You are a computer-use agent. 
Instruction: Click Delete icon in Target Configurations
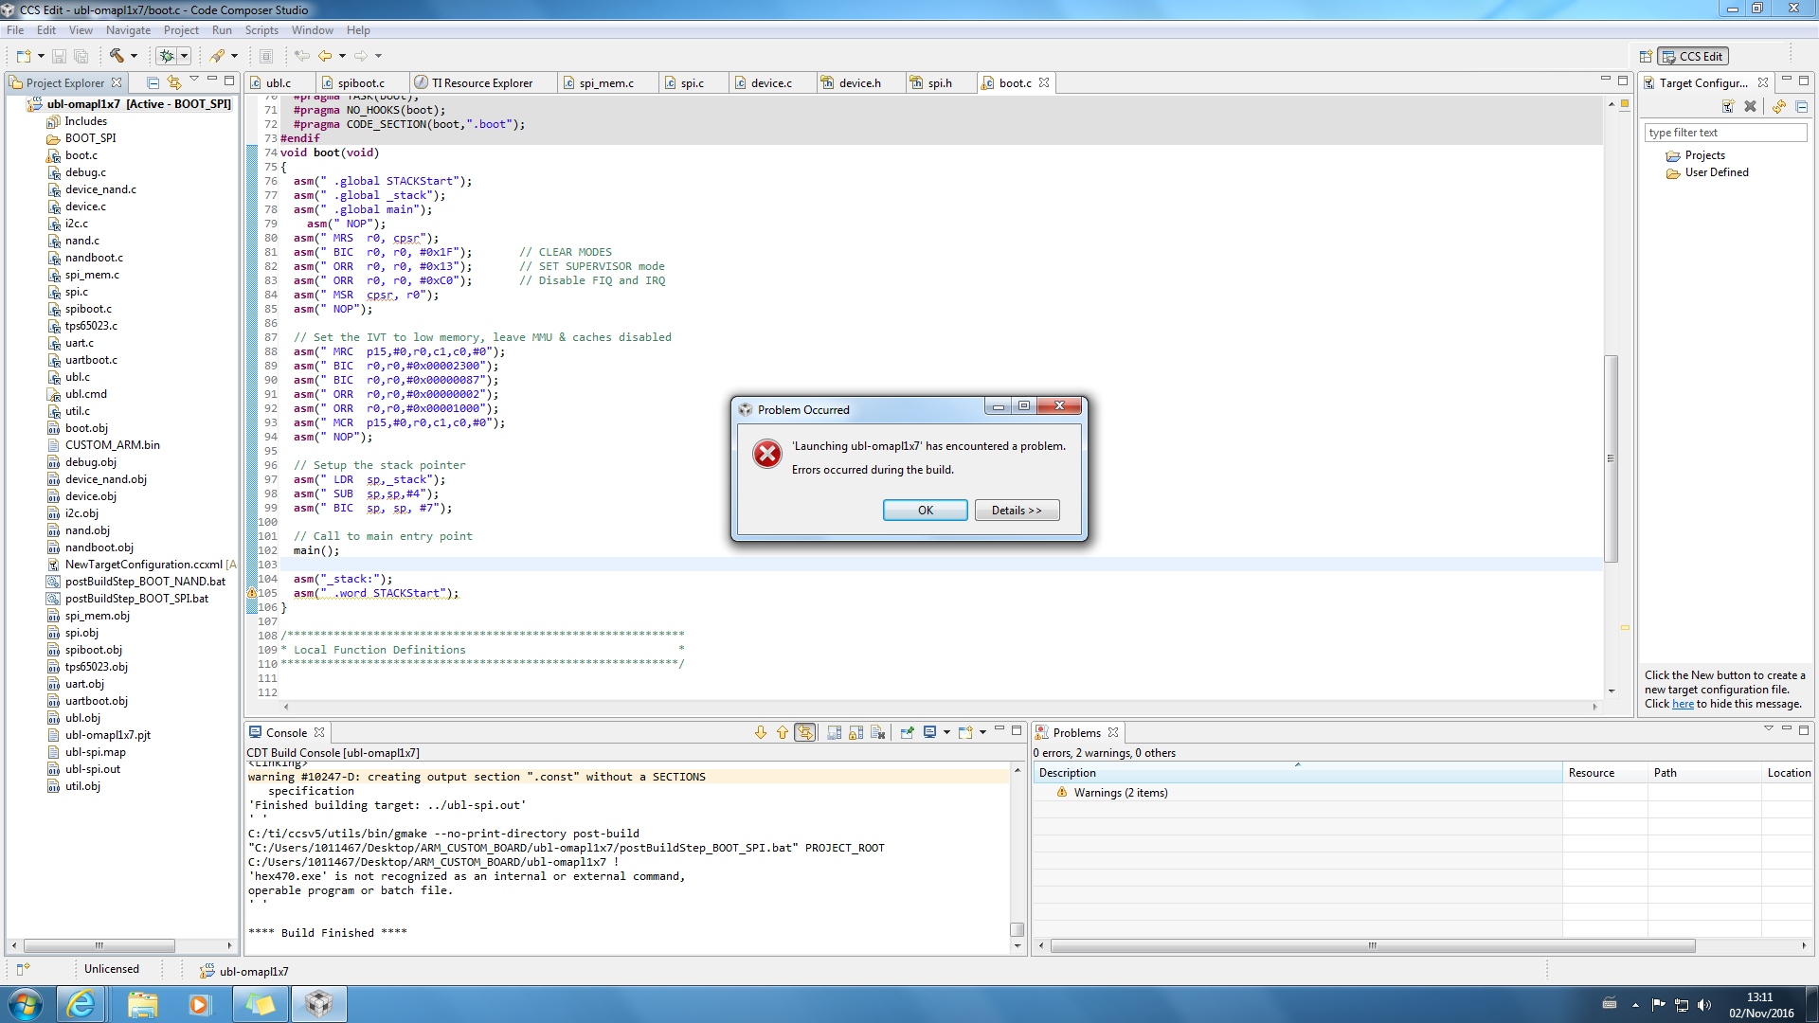click(x=1750, y=106)
